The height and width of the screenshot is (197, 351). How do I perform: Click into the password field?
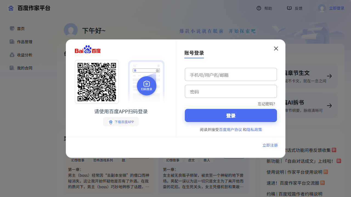[231, 92]
